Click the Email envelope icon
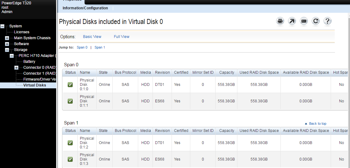 point(304,21)
